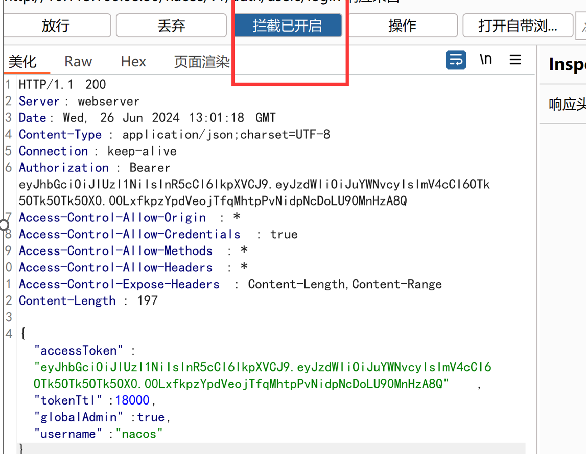Image resolution: width=586 pixels, height=454 pixels.
Task: Toggle show non-printable \n icon
Action: (x=486, y=59)
